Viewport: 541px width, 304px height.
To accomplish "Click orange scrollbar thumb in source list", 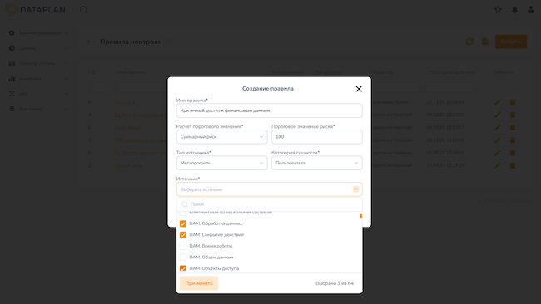I will [361, 216].
